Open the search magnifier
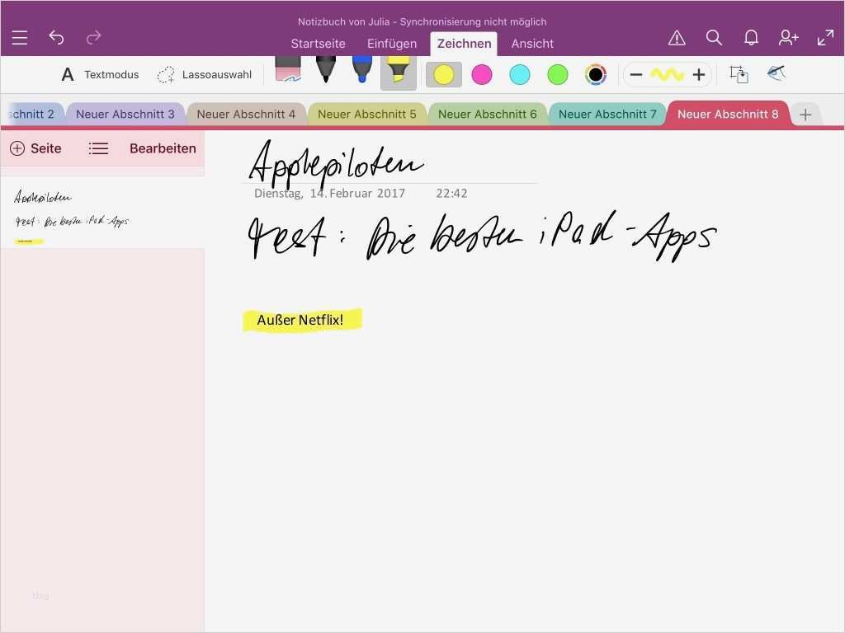The width and height of the screenshot is (845, 633). tap(714, 38)
